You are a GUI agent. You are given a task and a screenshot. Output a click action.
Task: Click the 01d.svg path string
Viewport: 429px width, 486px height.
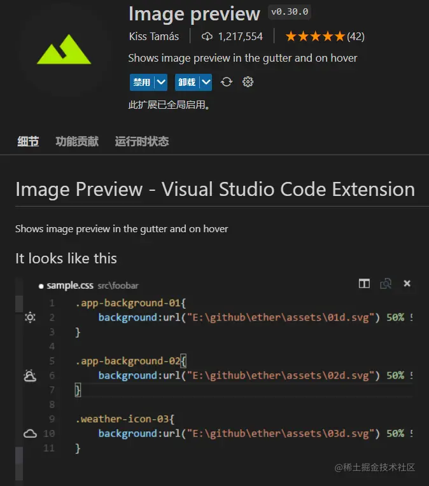click(281, 317)
